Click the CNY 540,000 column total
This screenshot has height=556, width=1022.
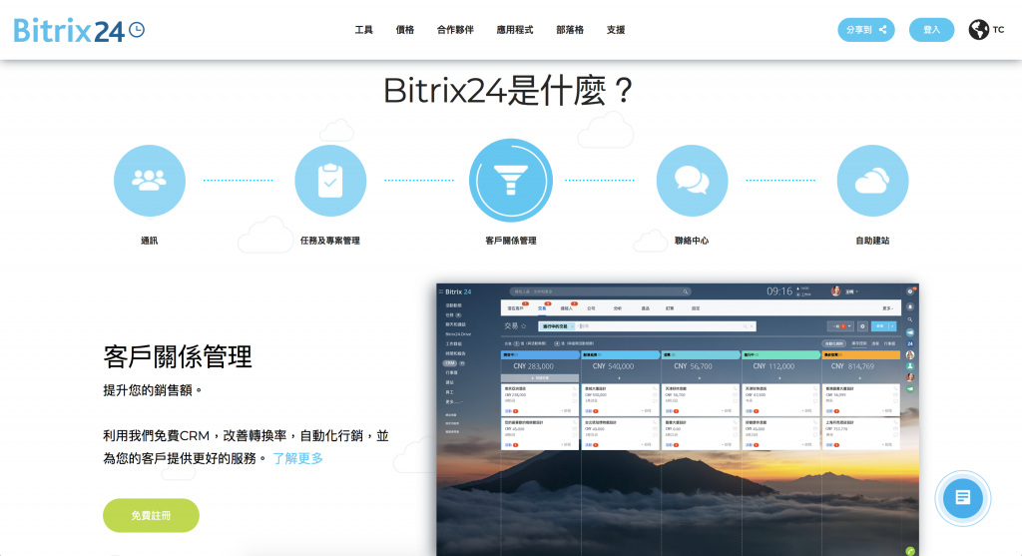[613, 366]
